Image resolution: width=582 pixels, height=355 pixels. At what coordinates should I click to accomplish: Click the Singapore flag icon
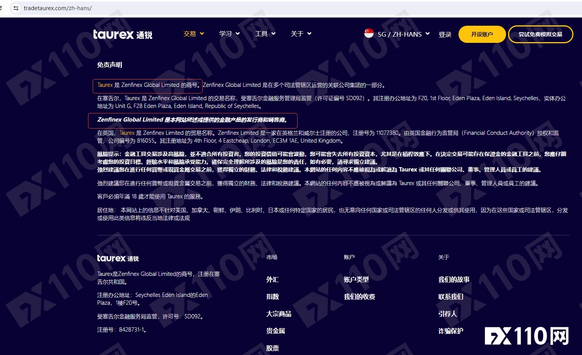click(369, 34)
